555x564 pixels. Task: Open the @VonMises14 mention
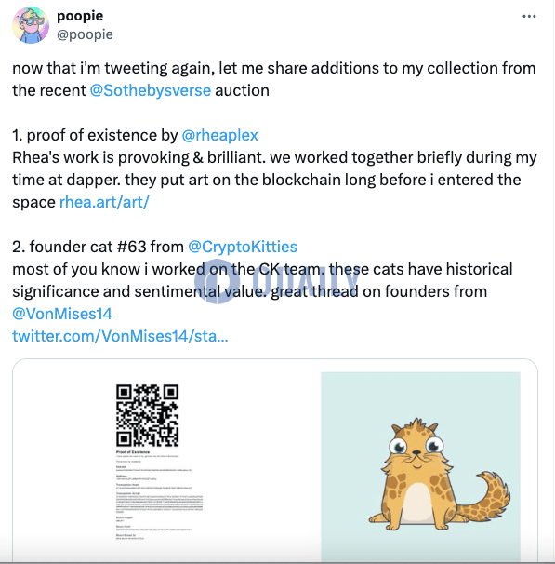62,314
